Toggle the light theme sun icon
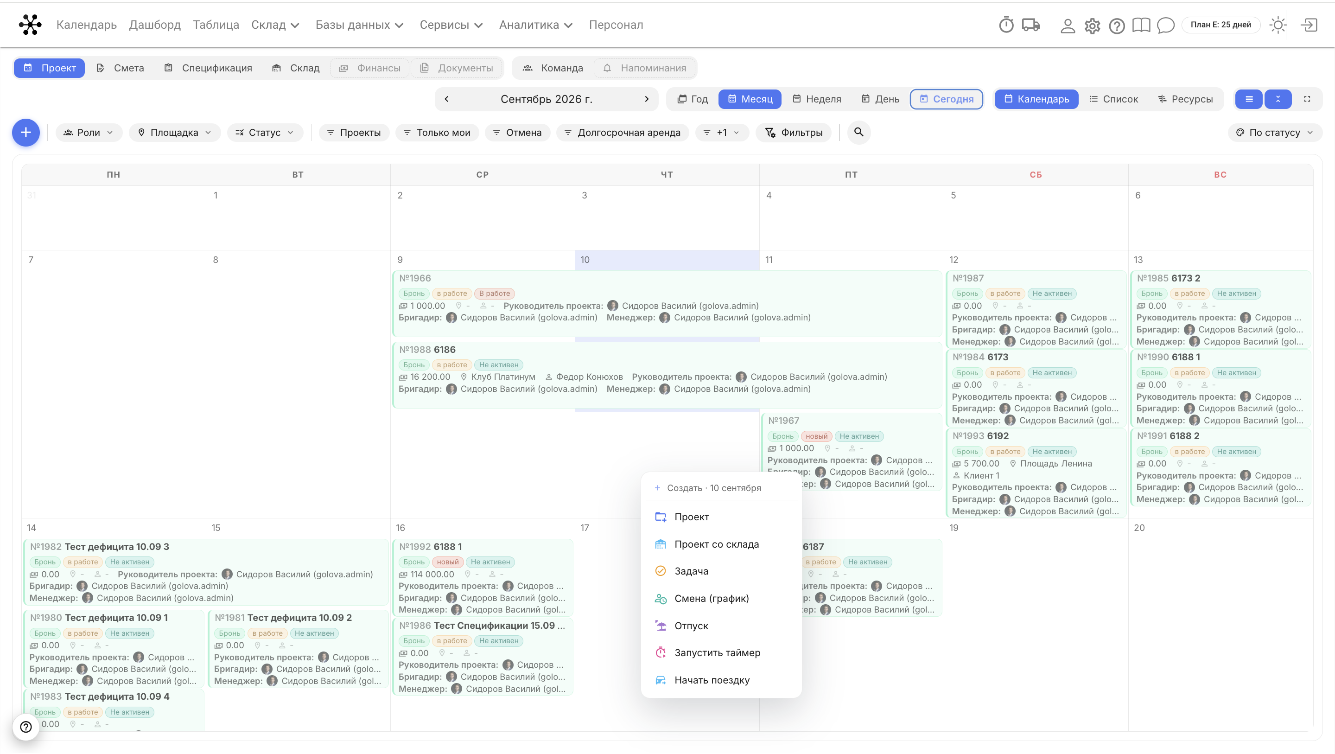The image size is (1335, 754). tap(1278, 25)
